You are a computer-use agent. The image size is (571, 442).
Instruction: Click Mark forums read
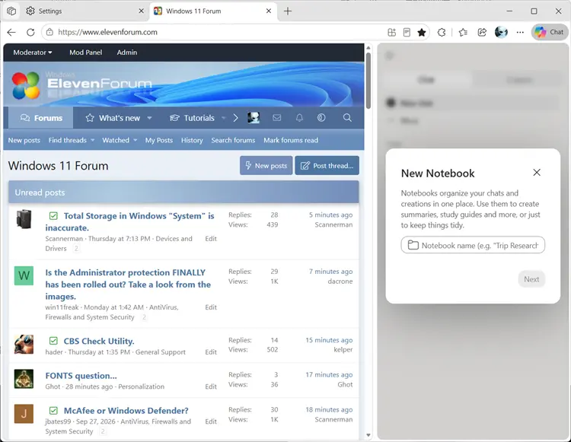291,140
